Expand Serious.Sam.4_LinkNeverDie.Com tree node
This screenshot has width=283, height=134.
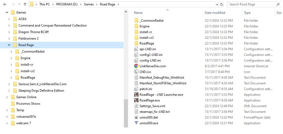point(9,84)
